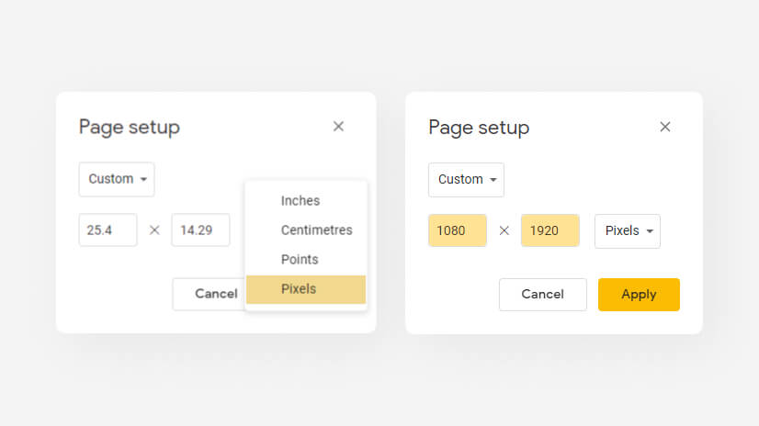The width and height of the screenshot is (759, 426).
Task: Click the width field showing 25.4
Action: pyautogui.click(x=108, y=230)
